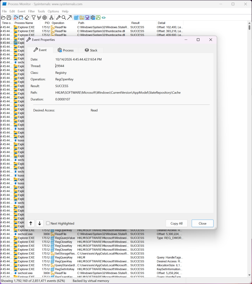Switch to the Process tab
Image resolution: width=252 pixels, height=284 pixels.
66,50
